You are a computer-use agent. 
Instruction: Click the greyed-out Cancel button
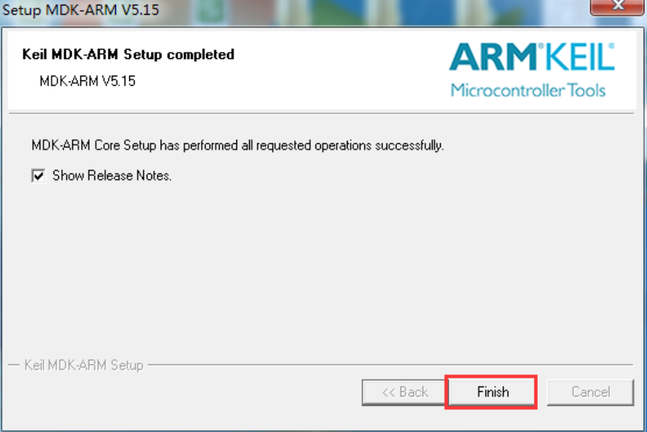tap(590, 392)
